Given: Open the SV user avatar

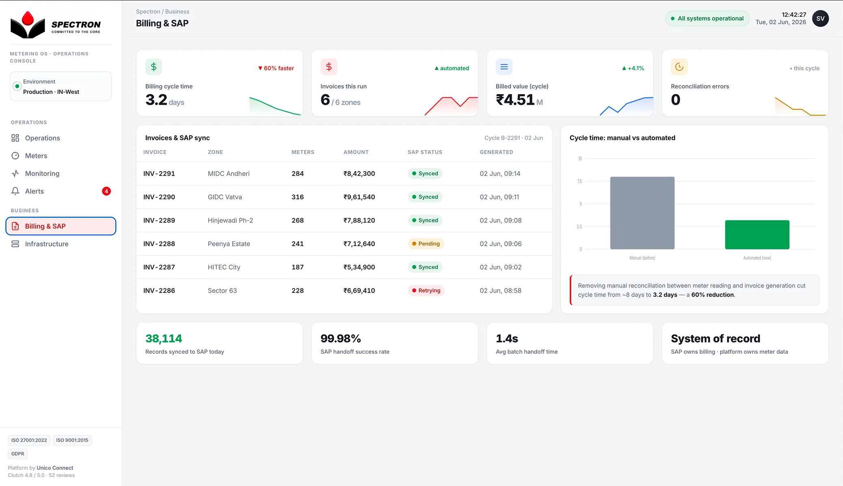Looking at the screenshot, I should coord(820,19).
